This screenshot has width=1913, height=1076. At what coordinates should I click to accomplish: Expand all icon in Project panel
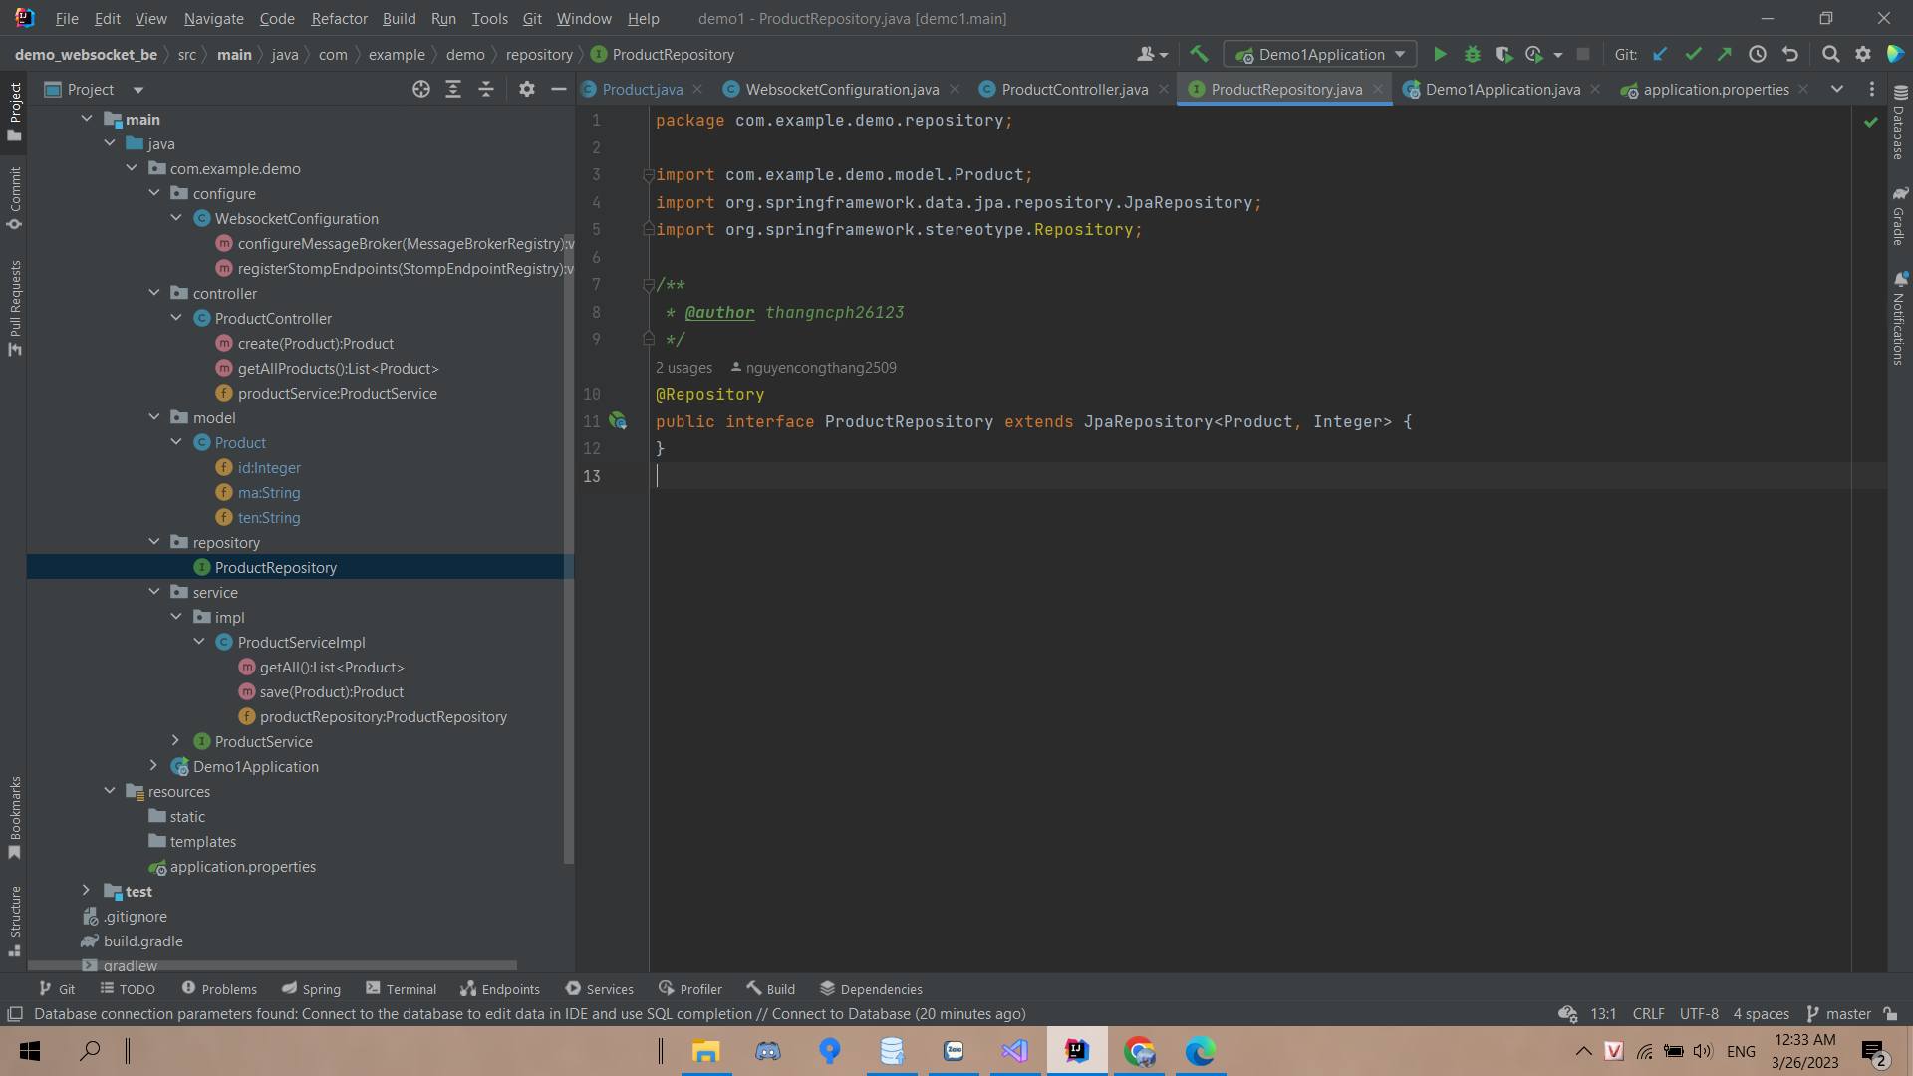[453, 90]
